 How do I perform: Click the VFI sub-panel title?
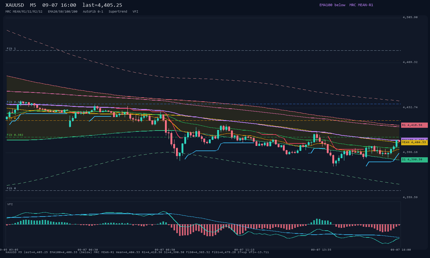(x=10, y=204)
